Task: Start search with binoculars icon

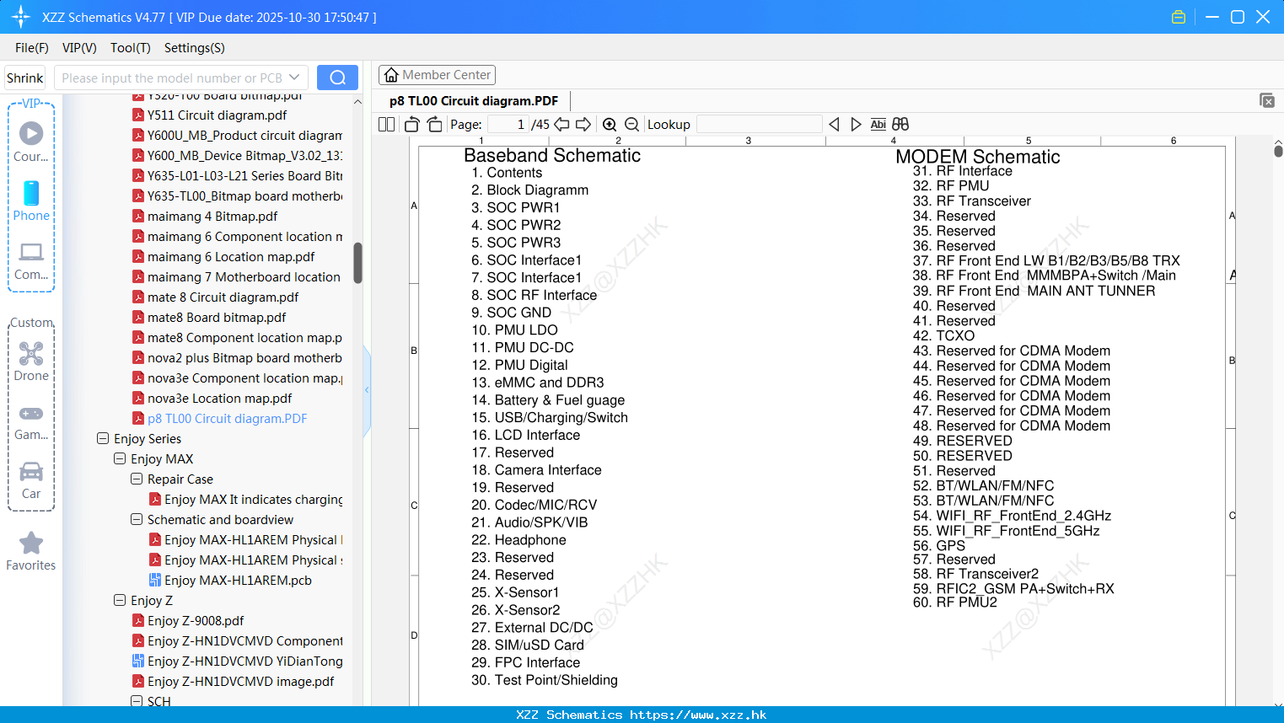Action: (900, 125)
